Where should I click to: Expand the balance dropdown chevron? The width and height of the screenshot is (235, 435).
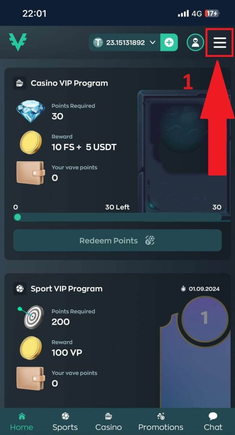(152, 42)
